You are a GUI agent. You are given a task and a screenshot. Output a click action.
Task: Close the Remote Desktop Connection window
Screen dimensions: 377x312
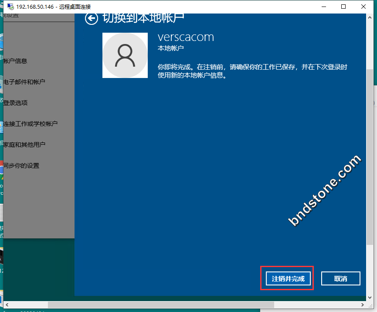tap(364, 7)
